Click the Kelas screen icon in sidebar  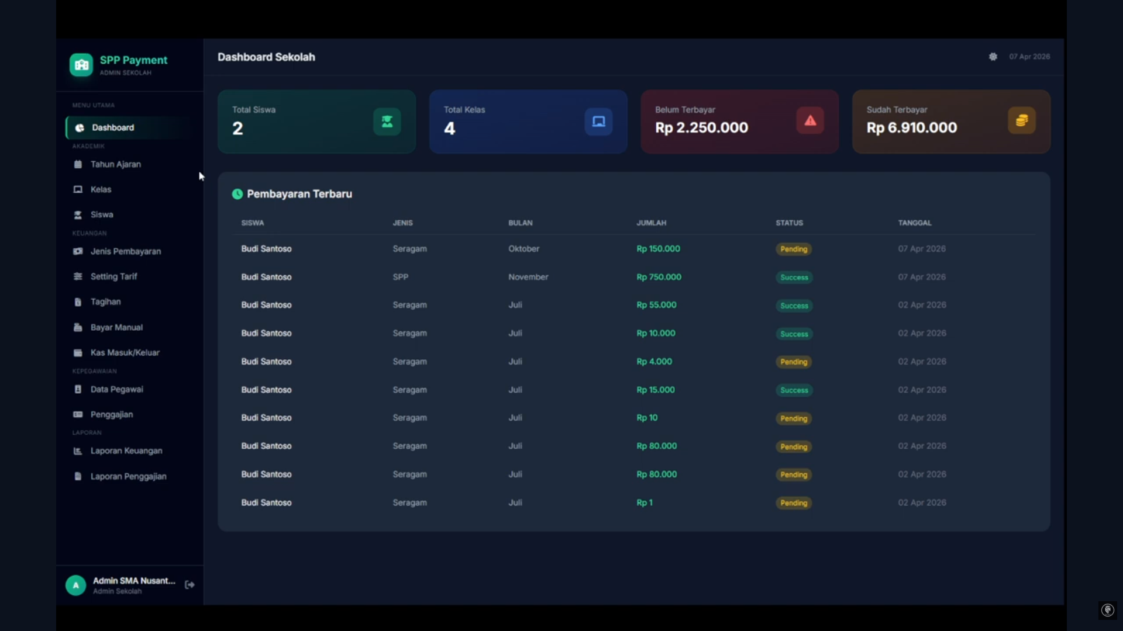78,189
